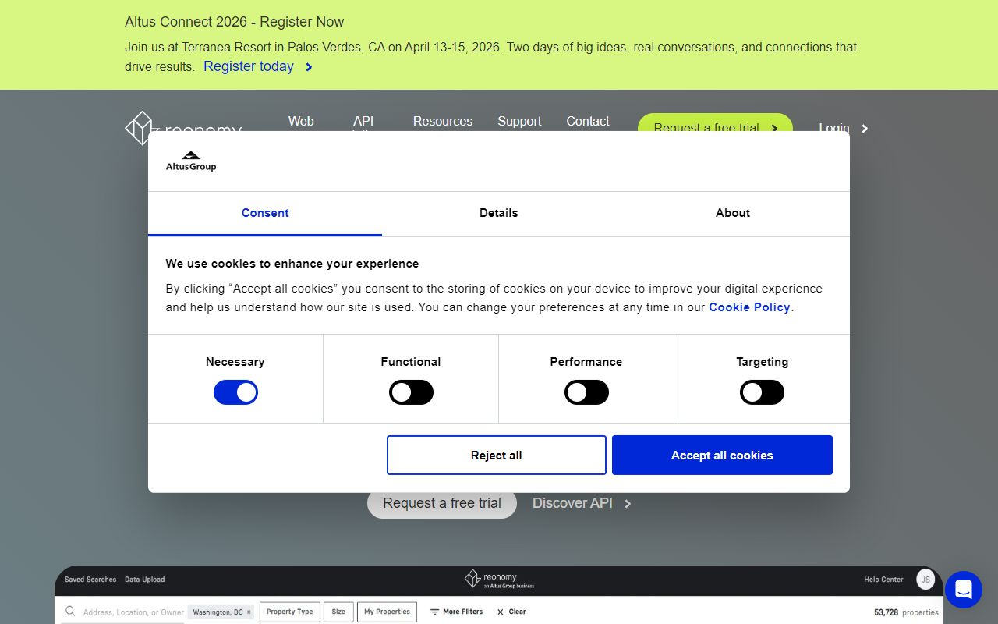
Task: Expand the More Filters option
Action: tap(456, 612)
